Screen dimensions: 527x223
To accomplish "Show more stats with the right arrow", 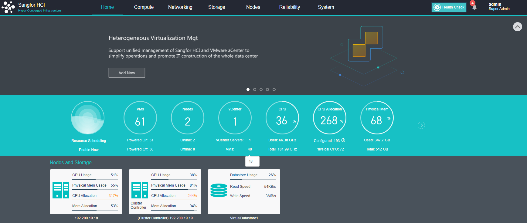I will point(421,125).
